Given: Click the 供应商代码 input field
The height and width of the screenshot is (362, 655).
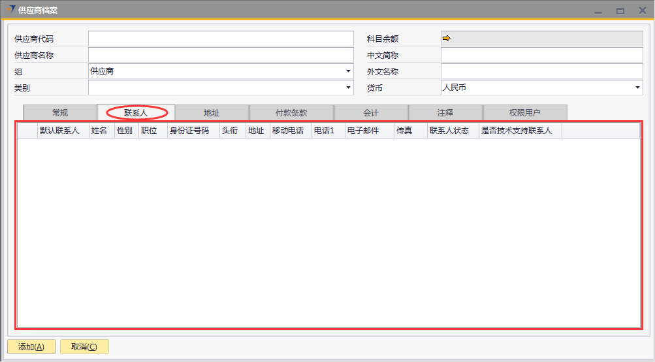Looking at the screenshot, I should (220, 39).
